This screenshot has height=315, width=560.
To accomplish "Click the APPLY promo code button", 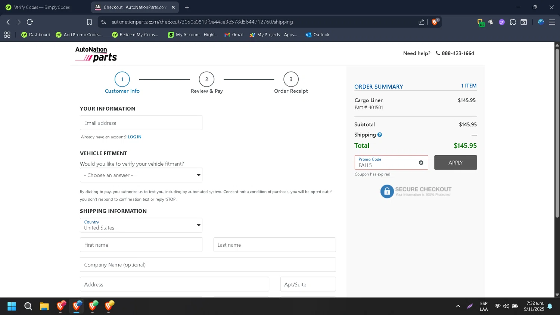I will [455, 163].
